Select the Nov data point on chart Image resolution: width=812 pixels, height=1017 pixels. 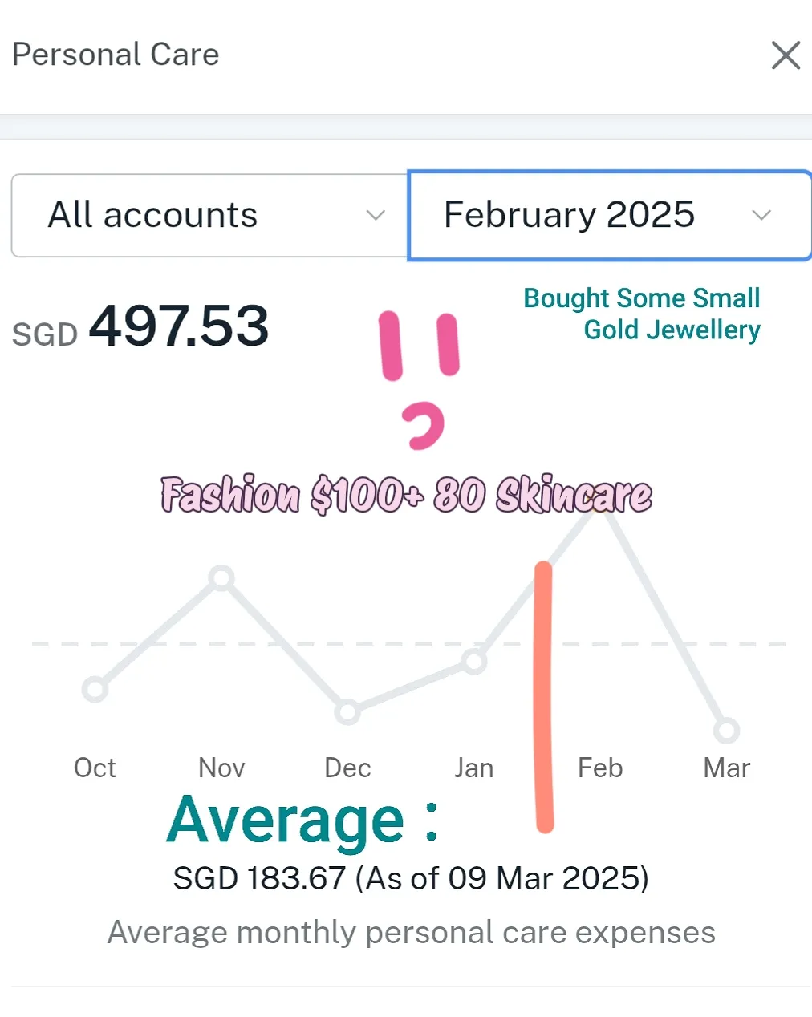coord(221,577)
